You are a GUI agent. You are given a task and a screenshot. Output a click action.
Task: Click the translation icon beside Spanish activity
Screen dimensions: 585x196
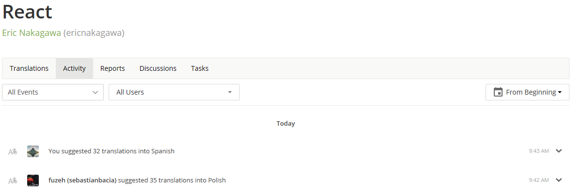coord(13,151)
